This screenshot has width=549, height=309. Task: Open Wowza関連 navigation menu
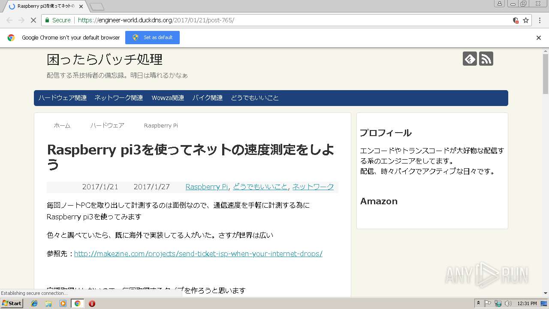(168, 98)
